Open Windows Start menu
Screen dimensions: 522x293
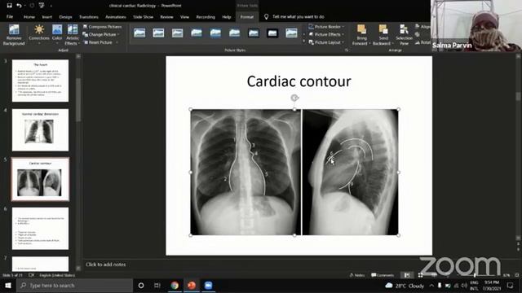coord(8,286)
